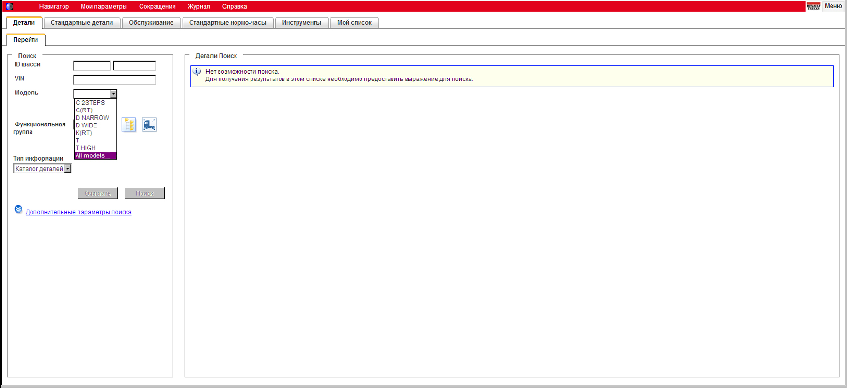Screen dimensions: 847x388
Task: Click the truck image selector icon
Action: click(x=149, y=124)
